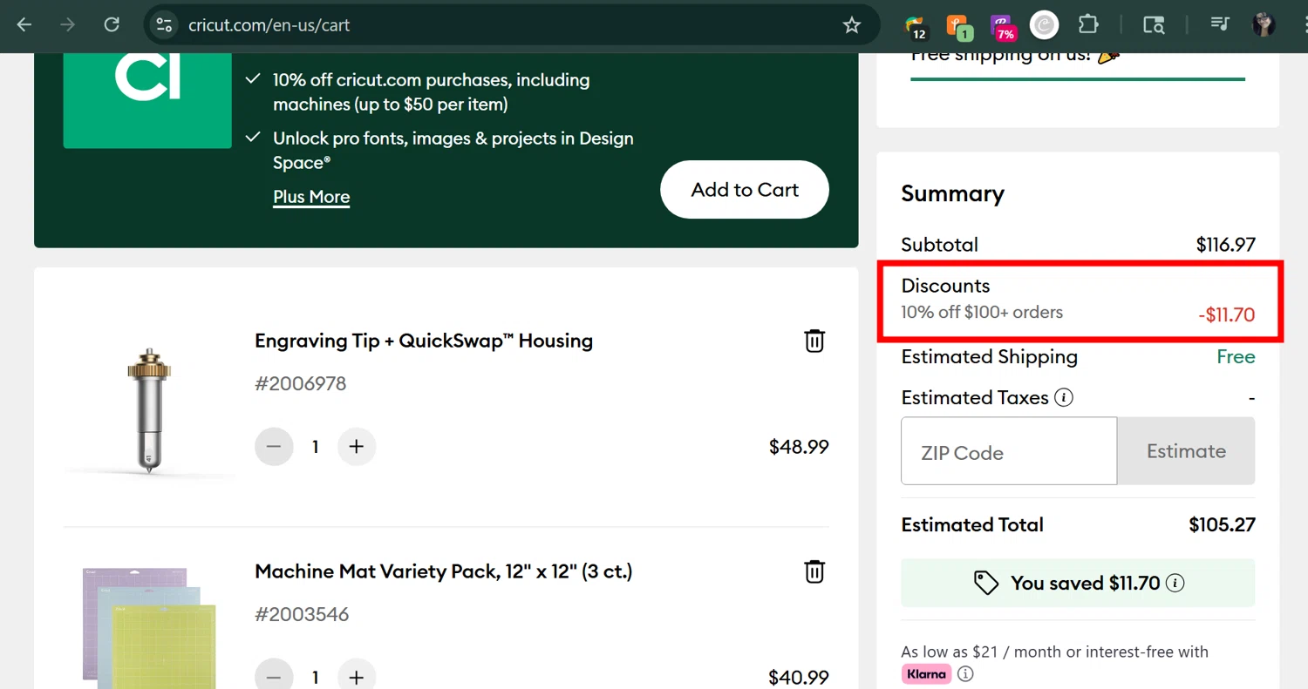Open Engraving Tip + QuickSwap Housing product
Viewport: 1308px width, 689px height.
[424, 341]
